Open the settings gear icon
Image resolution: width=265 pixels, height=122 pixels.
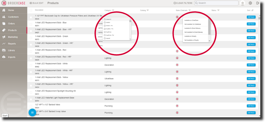click(250, 3)
